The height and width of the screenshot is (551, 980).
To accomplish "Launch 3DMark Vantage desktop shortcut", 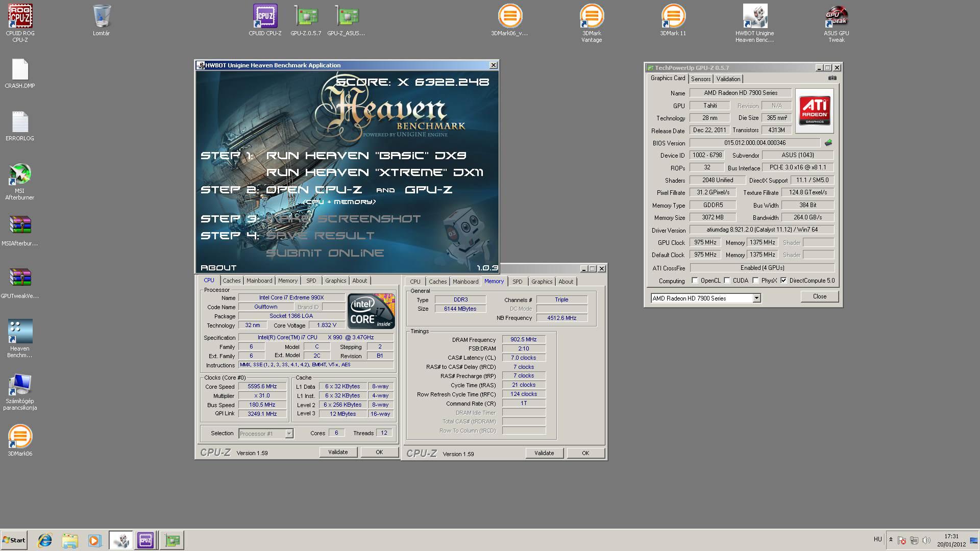I will pos(592,23).
